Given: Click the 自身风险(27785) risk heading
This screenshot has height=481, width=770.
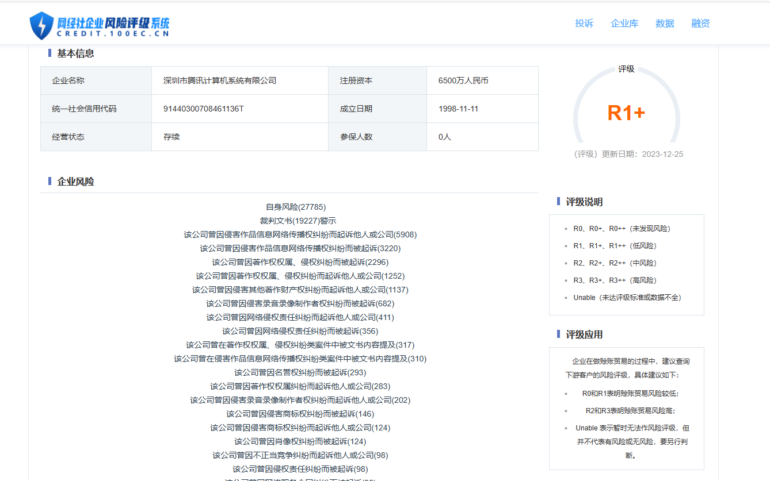Looking at the screenshot, I should click(x=295, y=207).
